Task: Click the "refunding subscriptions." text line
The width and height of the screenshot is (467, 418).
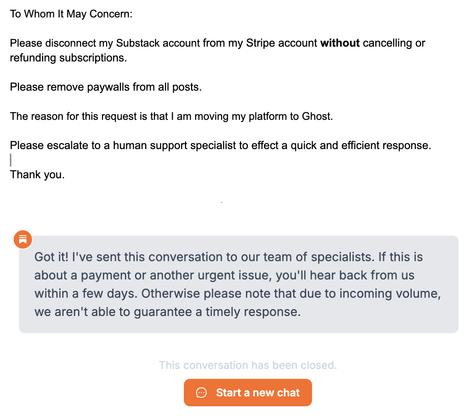Action: tap(68, 58)
